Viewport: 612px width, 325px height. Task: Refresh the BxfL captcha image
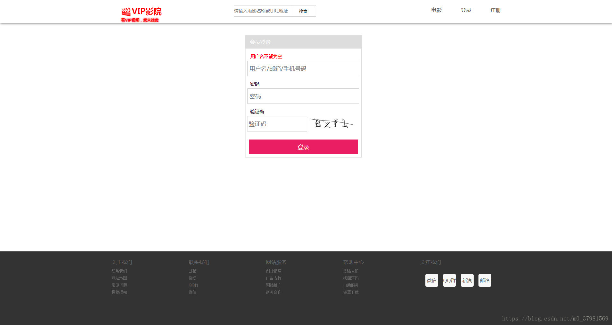point(331,123)
